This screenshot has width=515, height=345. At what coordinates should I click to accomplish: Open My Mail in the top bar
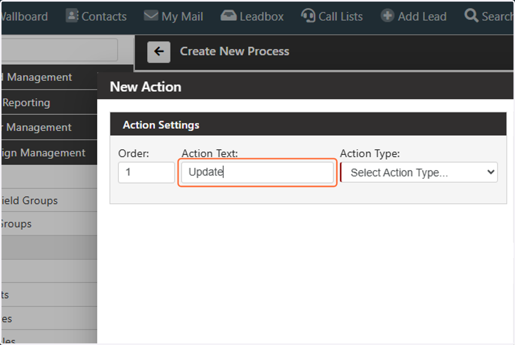[173, 17]
